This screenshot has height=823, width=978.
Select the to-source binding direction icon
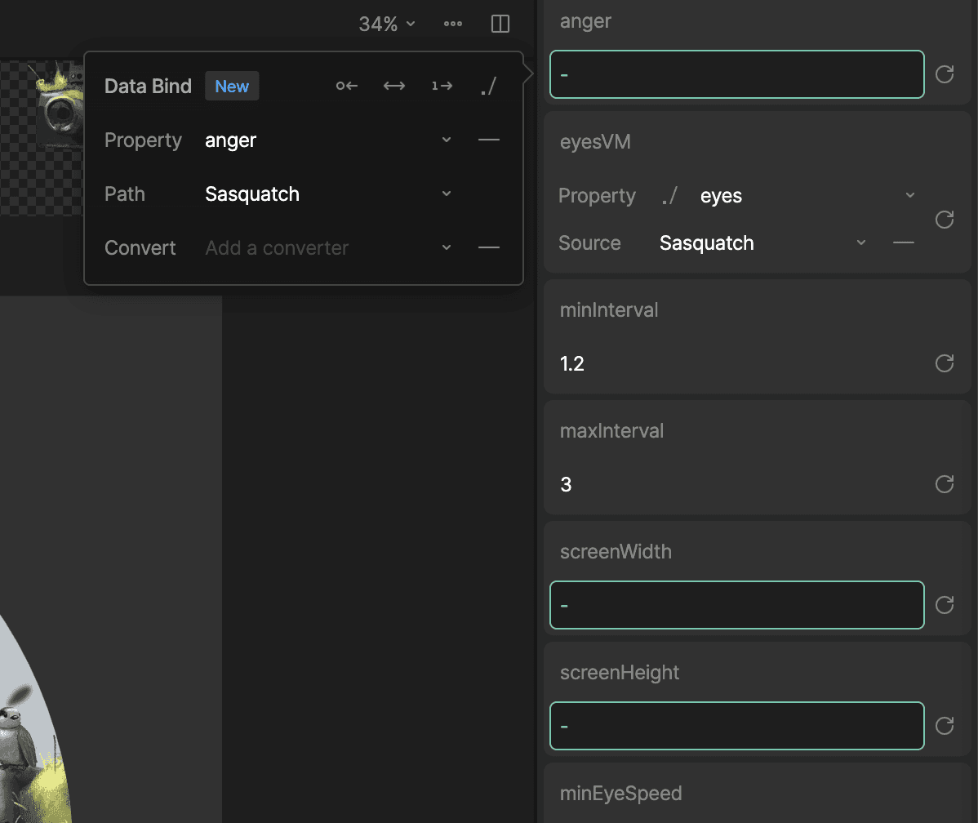(x=346, y=85)
